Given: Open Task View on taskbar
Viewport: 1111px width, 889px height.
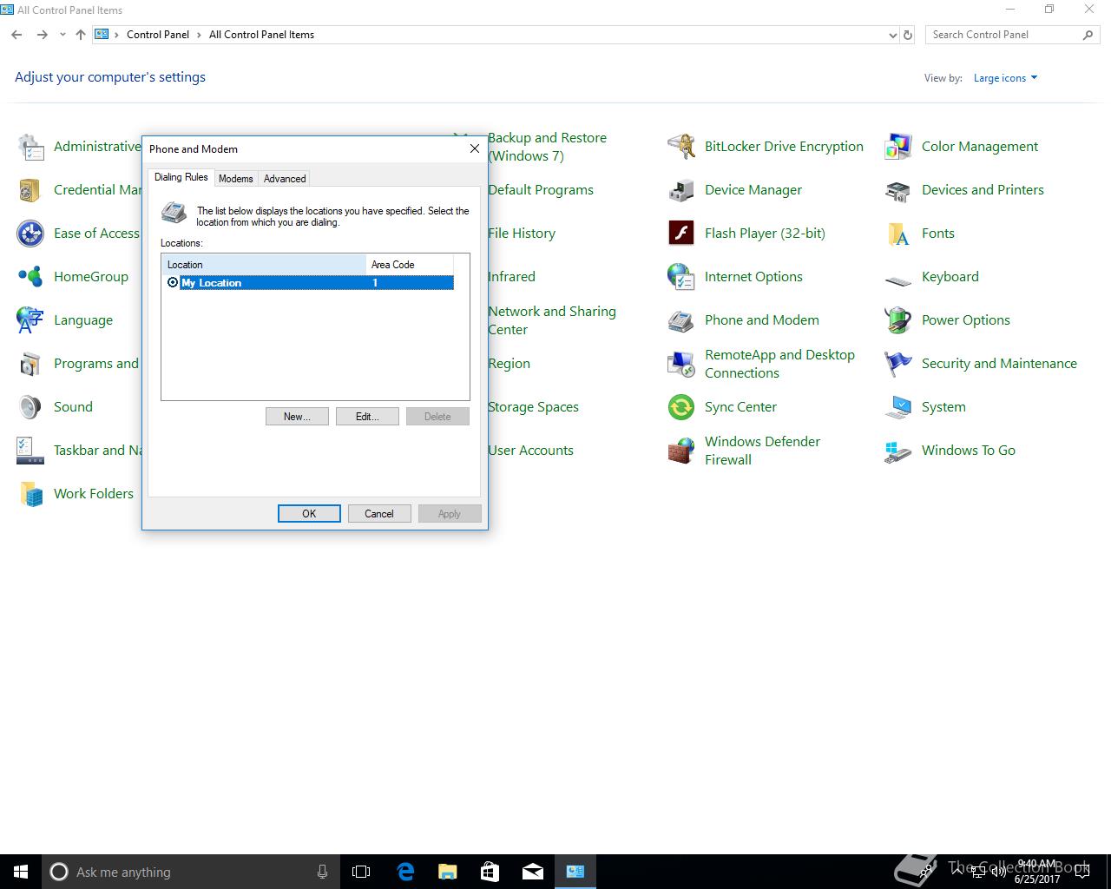Looking at the screenshot, I should (x=361, y=872).
